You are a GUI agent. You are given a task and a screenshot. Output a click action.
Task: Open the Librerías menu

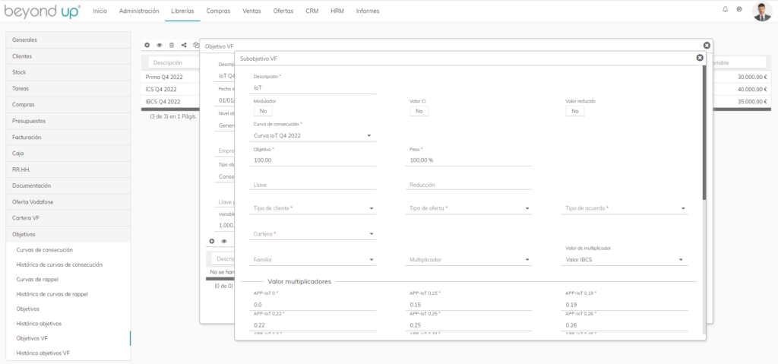coord(182,11)
